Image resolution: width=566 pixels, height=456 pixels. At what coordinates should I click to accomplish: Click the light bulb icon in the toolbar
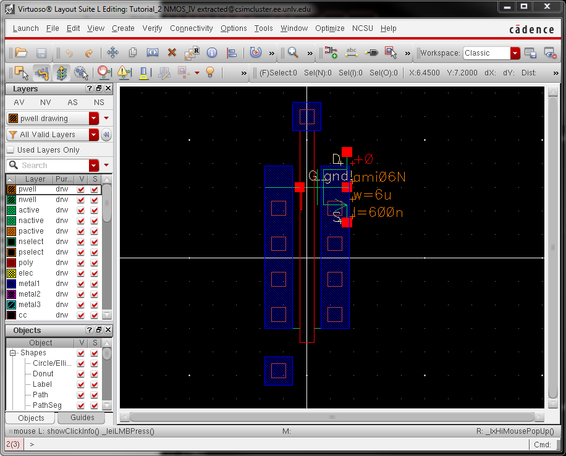tap(210, 73)
